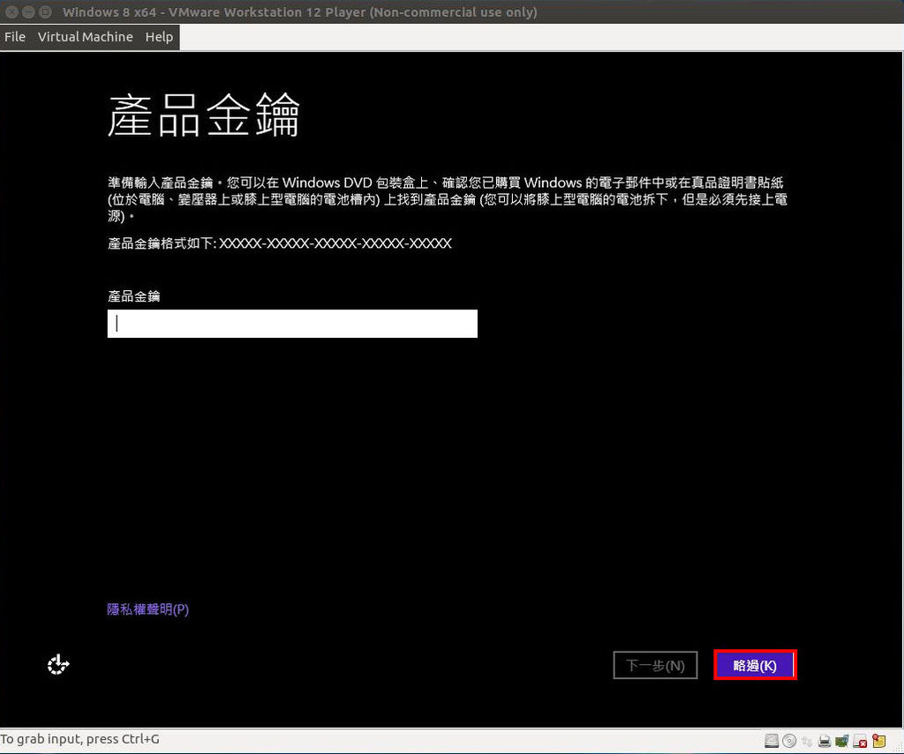Open the File menu
This screenshot has height=754, width=904.
click(14, 37)
